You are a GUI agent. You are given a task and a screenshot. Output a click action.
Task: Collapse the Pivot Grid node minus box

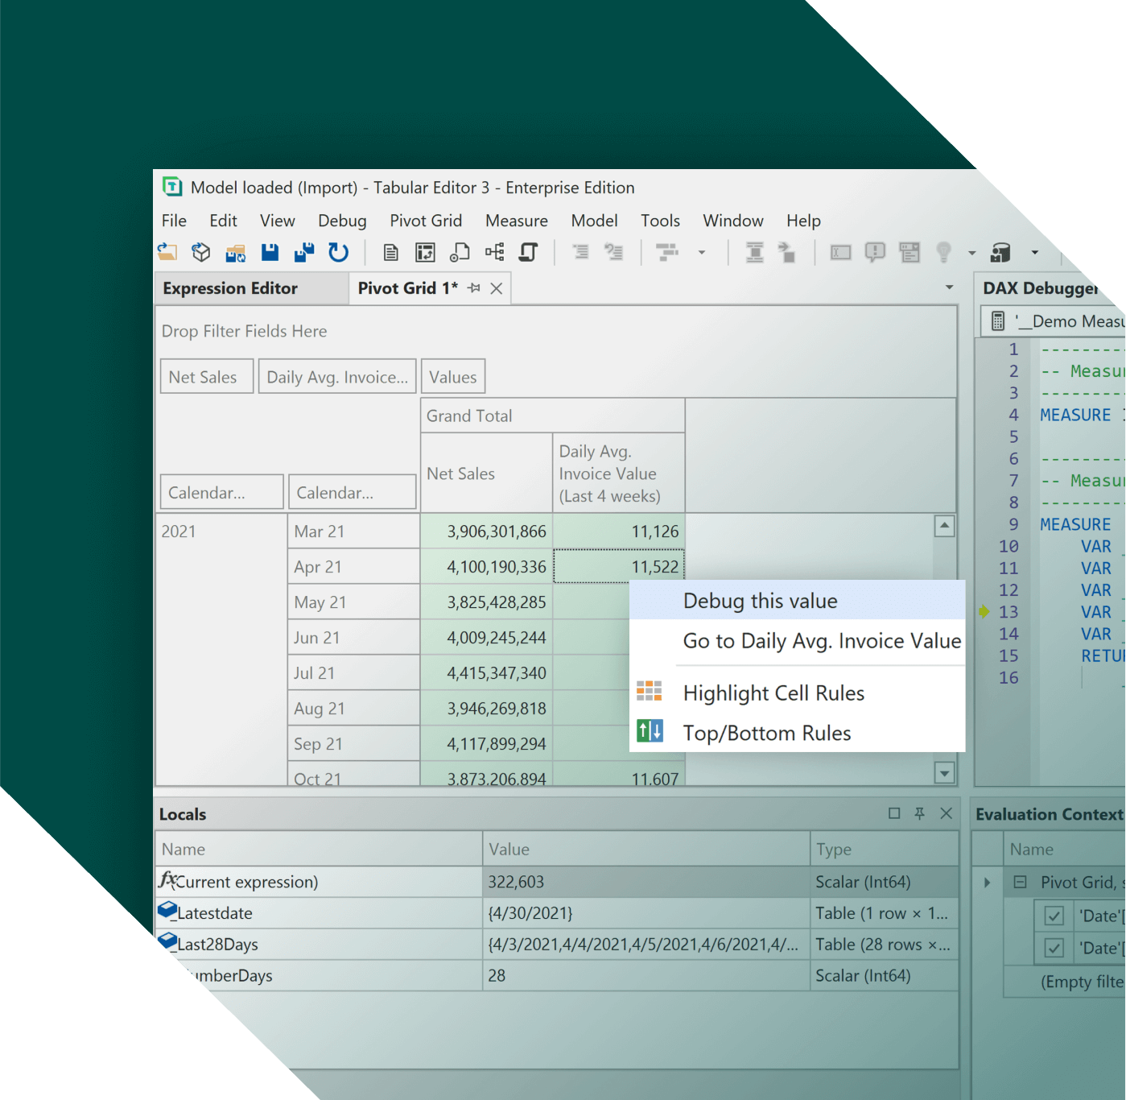pyautogui.click(x=1020, y=882)
